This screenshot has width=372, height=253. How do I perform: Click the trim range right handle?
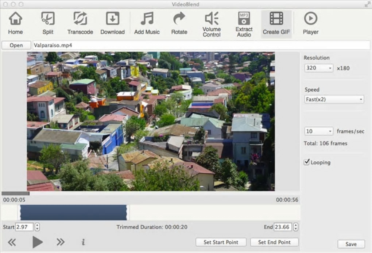point(128,213)
